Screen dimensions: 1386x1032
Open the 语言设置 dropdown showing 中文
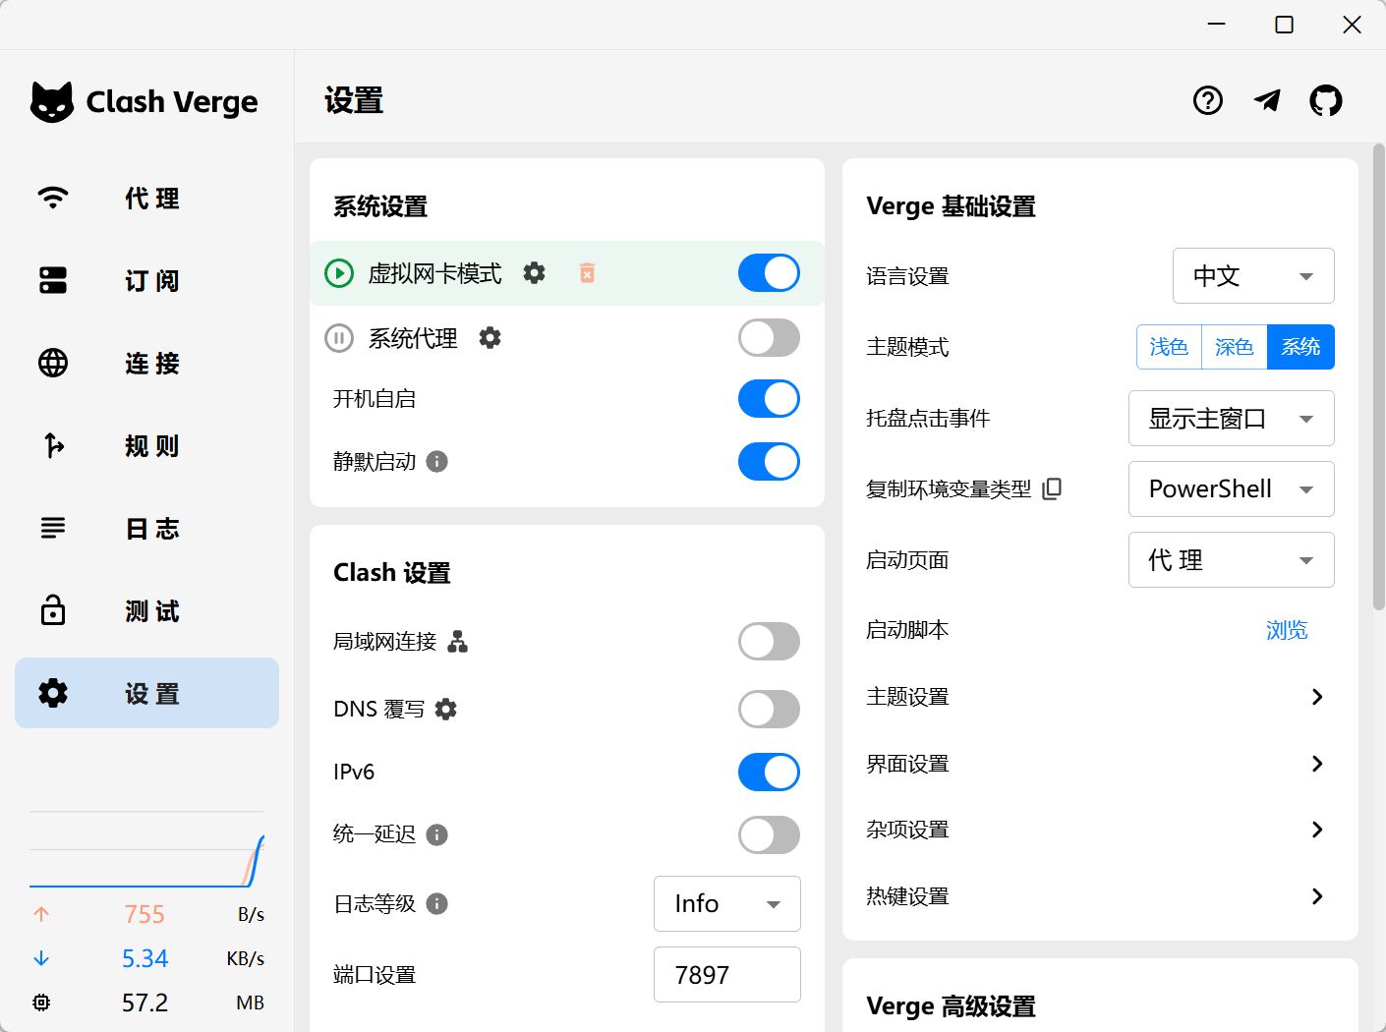click(1253, 276)
